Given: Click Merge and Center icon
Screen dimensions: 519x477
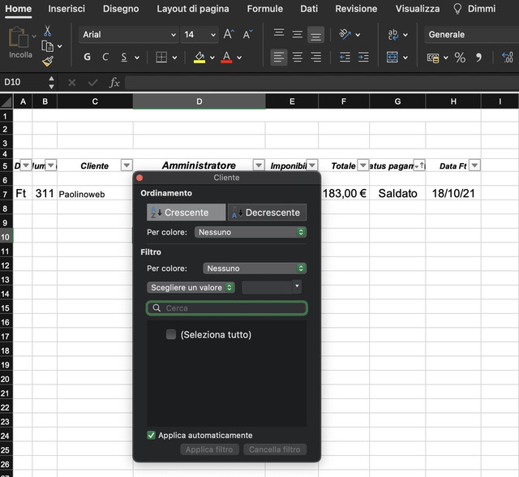Looking at the screenshot, I should point(392,57).
